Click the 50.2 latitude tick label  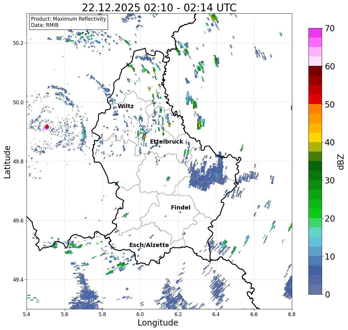[x=18, y=43]
